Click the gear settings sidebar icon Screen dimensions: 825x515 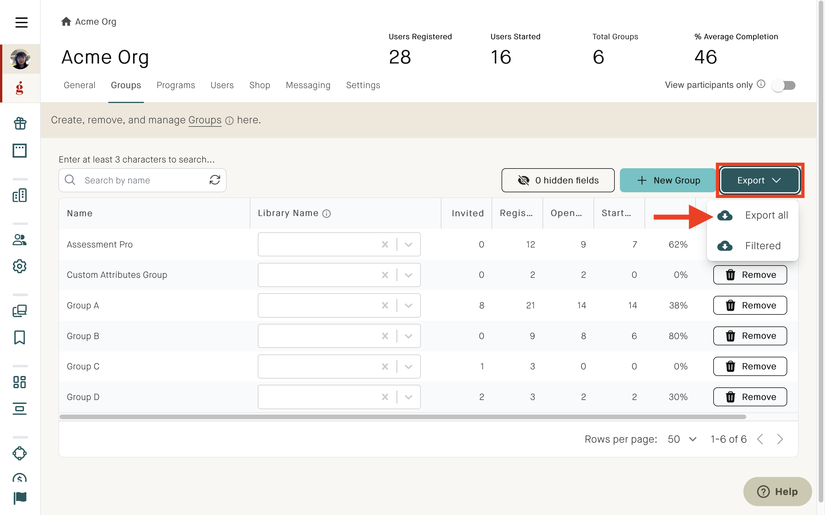(x=20, y=266)
